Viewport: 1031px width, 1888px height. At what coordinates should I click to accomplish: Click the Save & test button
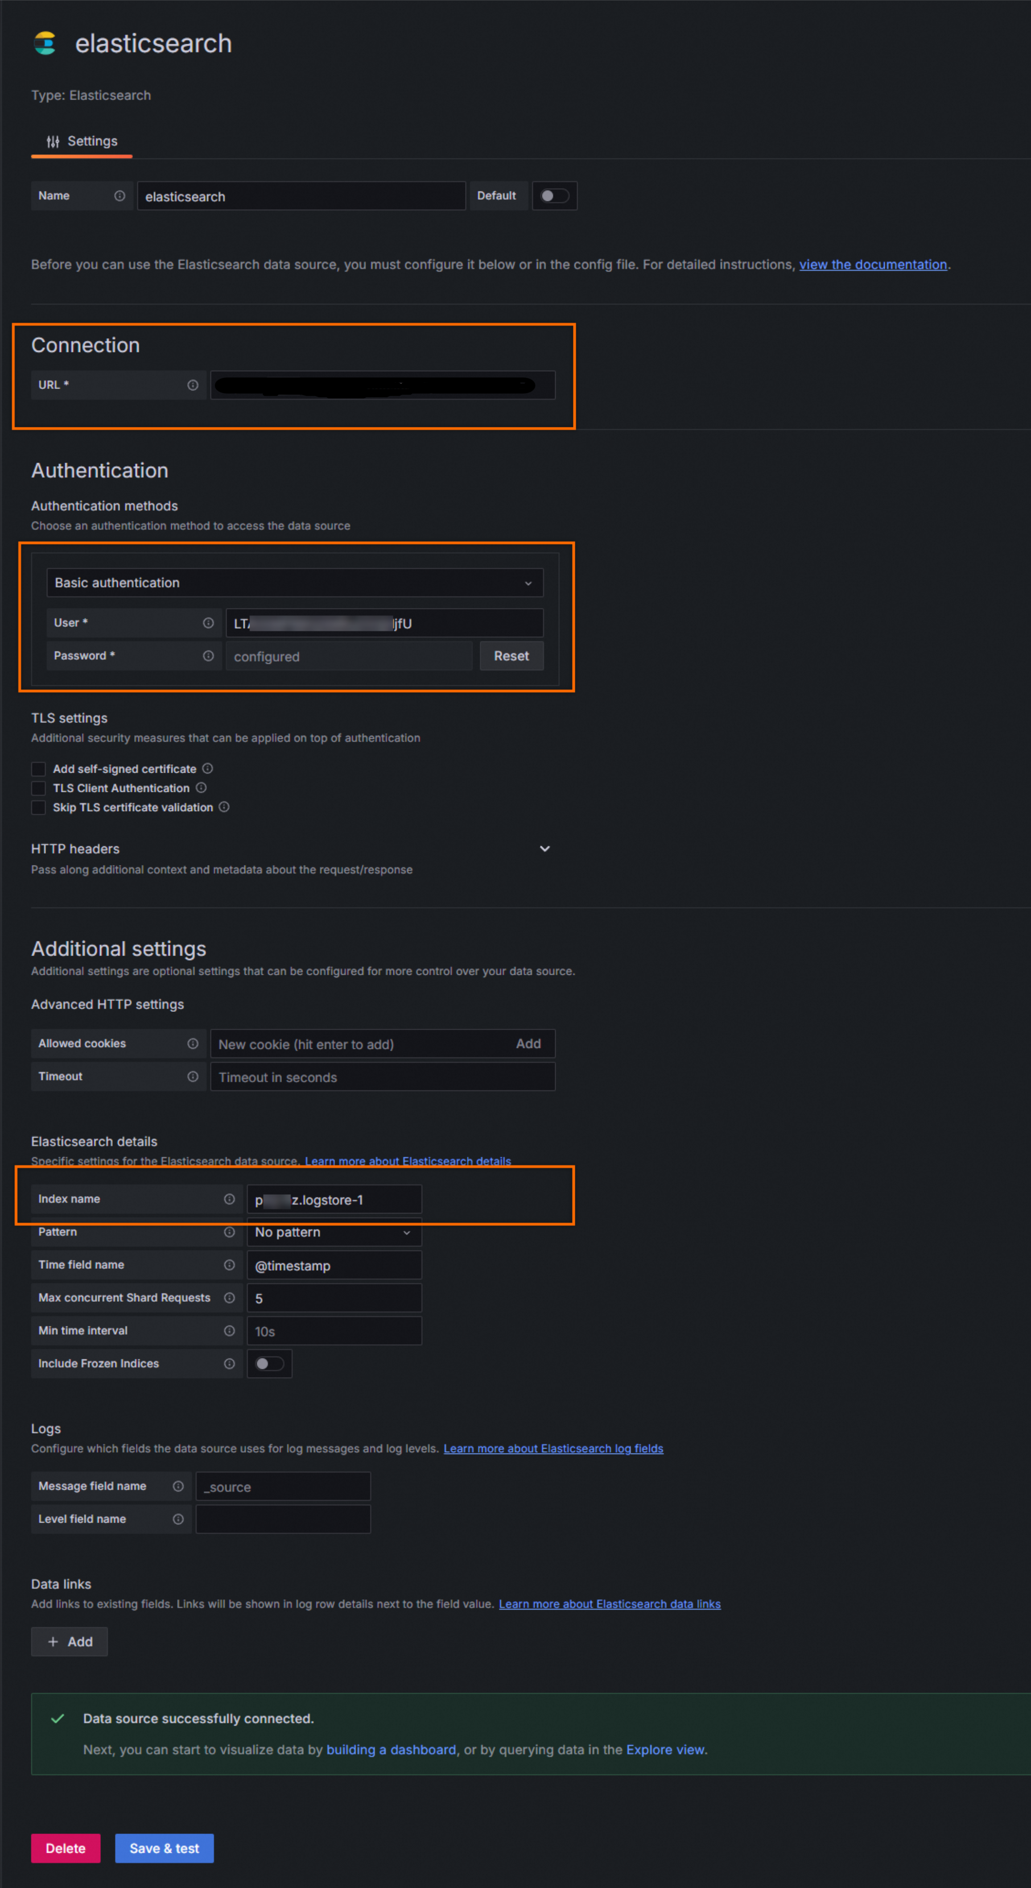click(164, 1848)
